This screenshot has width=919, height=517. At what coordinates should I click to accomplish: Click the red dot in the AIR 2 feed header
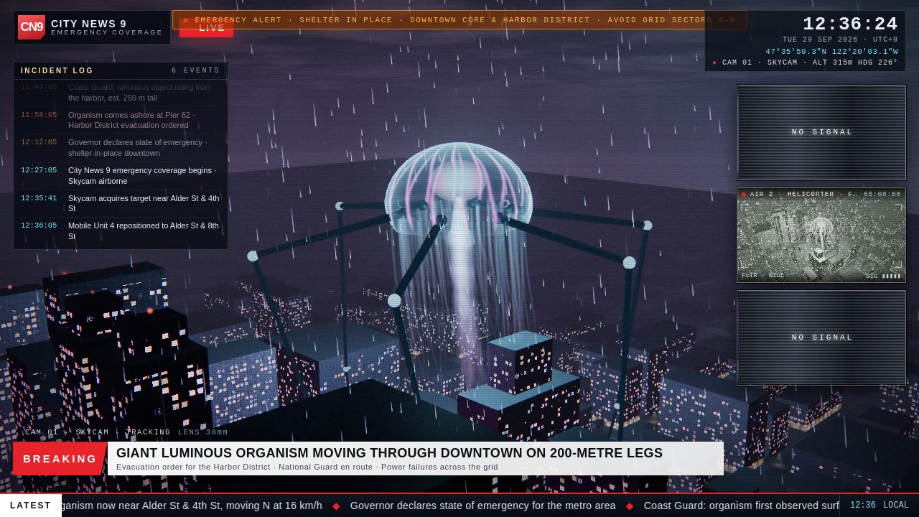point(744,195)
